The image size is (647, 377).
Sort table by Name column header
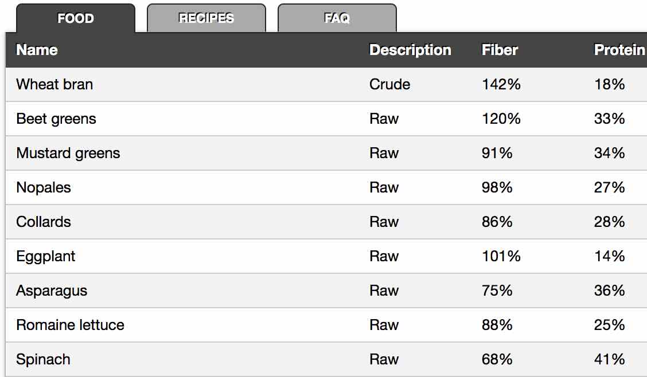coord(37,50)
